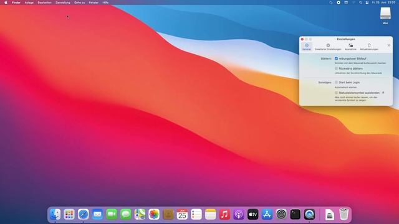Open the Trash in the Dock
This screenshot has width=399, height=224.
coord(344,214)
